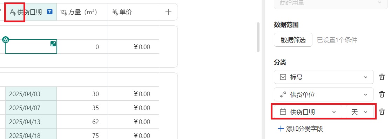The width and height of the screenshot is (391, 139).
Task: Click the filter icon on 供货日期 column
Action: tap(50, 11)
